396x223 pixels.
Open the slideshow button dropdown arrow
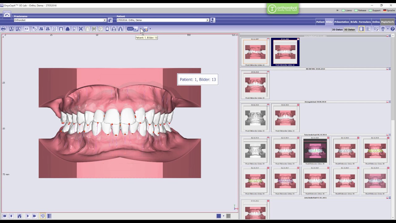point(150,29)
